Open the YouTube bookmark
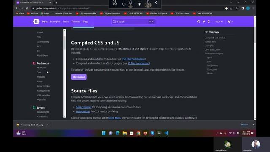Viewport: 270px width, 152px height. coord(32,13)
